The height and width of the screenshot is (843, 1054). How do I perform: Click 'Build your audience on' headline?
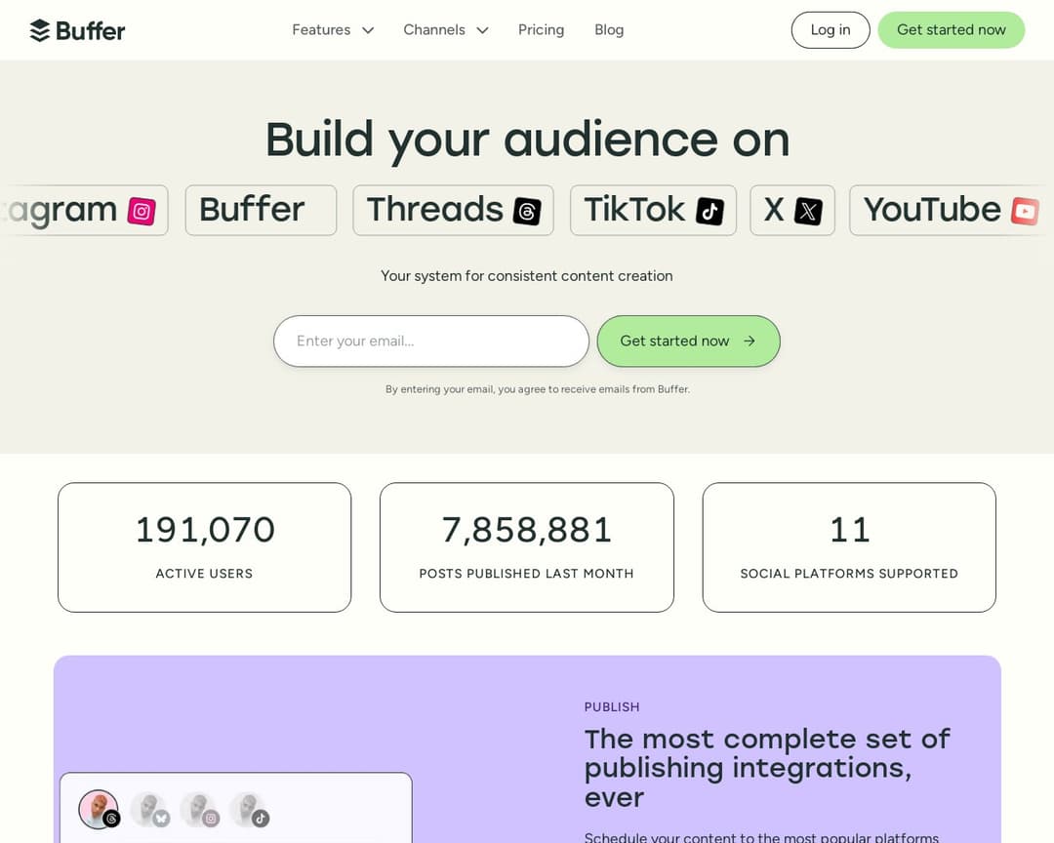(x=527, y=140)
